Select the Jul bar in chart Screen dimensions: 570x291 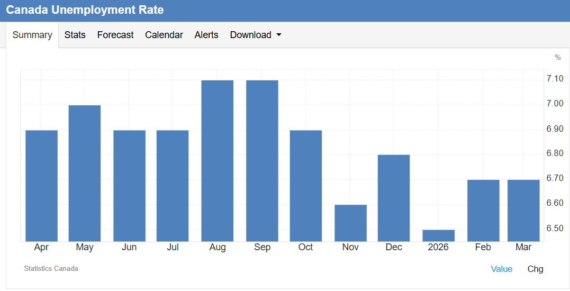click(x=173, y=186)
